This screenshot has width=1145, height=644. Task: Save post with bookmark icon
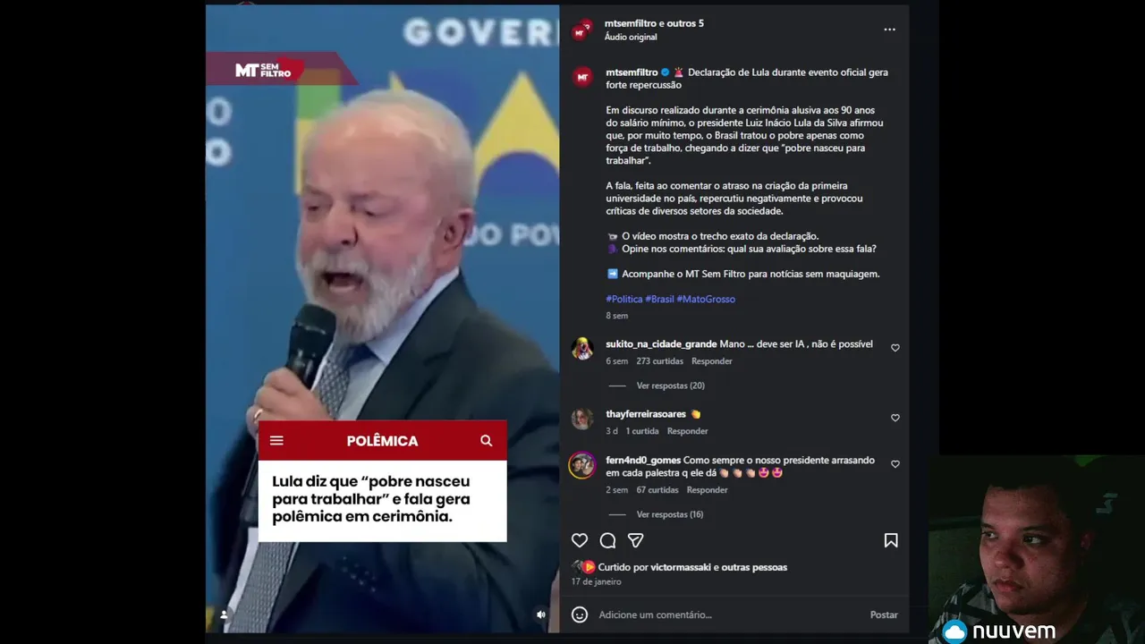coord(891,540)
